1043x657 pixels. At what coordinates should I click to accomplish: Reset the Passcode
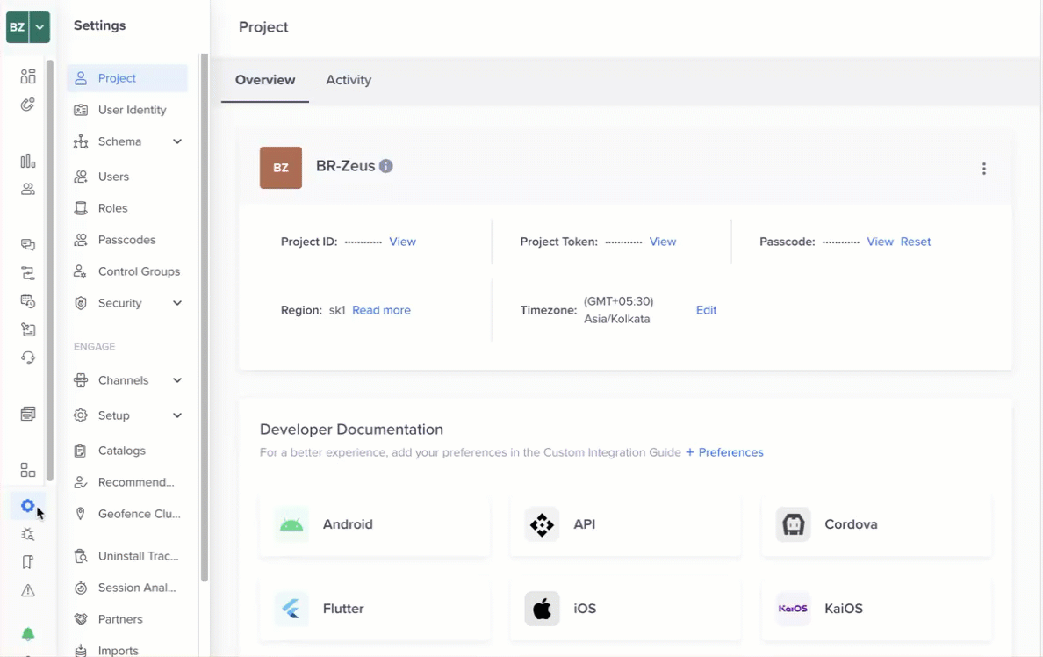[916, 242]
